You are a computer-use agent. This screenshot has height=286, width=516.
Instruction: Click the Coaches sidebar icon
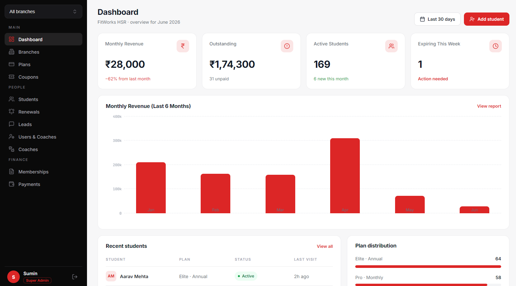click(12, 149)
